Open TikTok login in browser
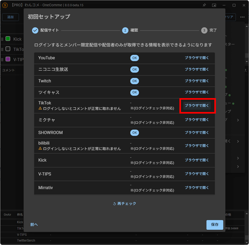The height and width of the screenshot is (245, 249). tap(197, 106)
